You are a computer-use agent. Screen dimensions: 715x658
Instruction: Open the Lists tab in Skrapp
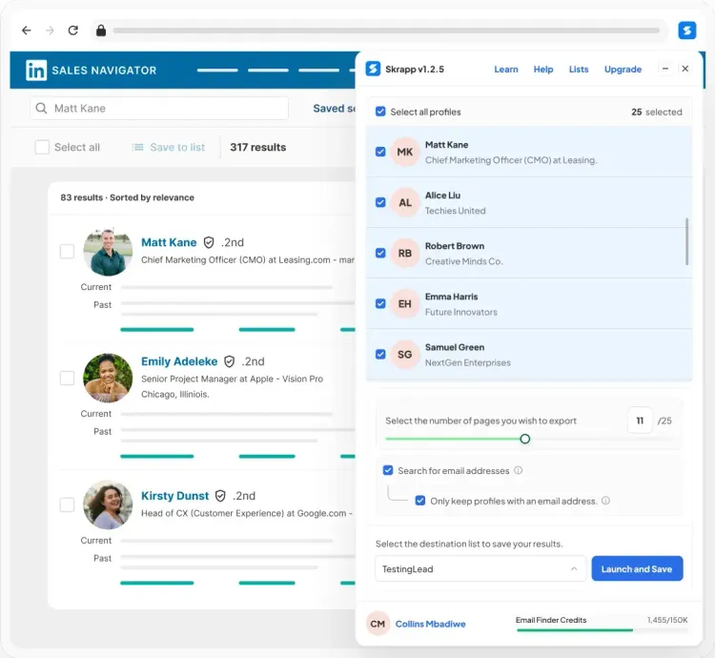tap(579, 70)
